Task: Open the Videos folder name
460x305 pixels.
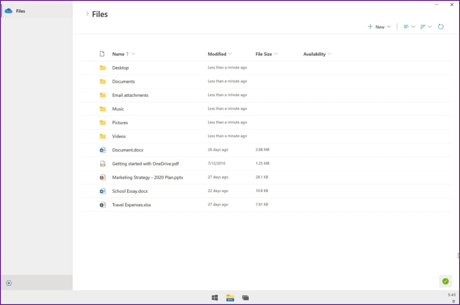Action: click(x=119, y=137)
